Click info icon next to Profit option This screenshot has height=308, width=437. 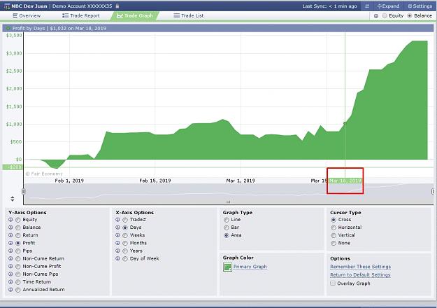pyautogui.click(x=10, y=243)
